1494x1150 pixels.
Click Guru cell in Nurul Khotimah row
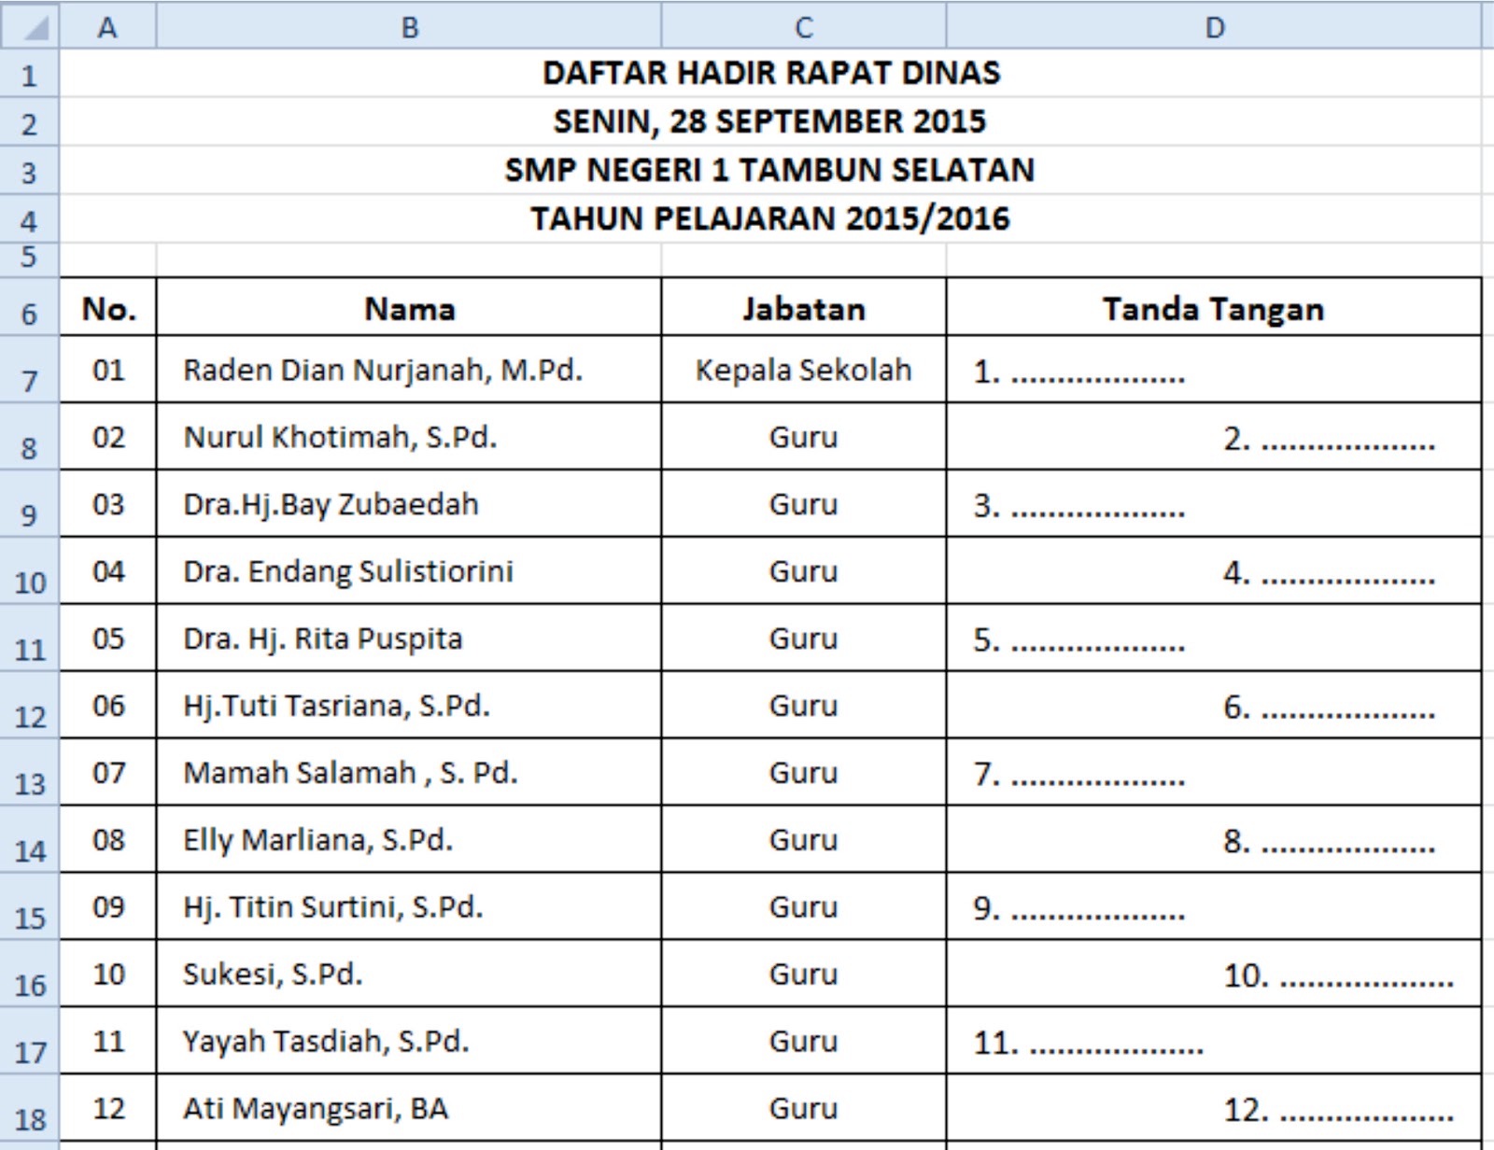(x=803, y=437)
